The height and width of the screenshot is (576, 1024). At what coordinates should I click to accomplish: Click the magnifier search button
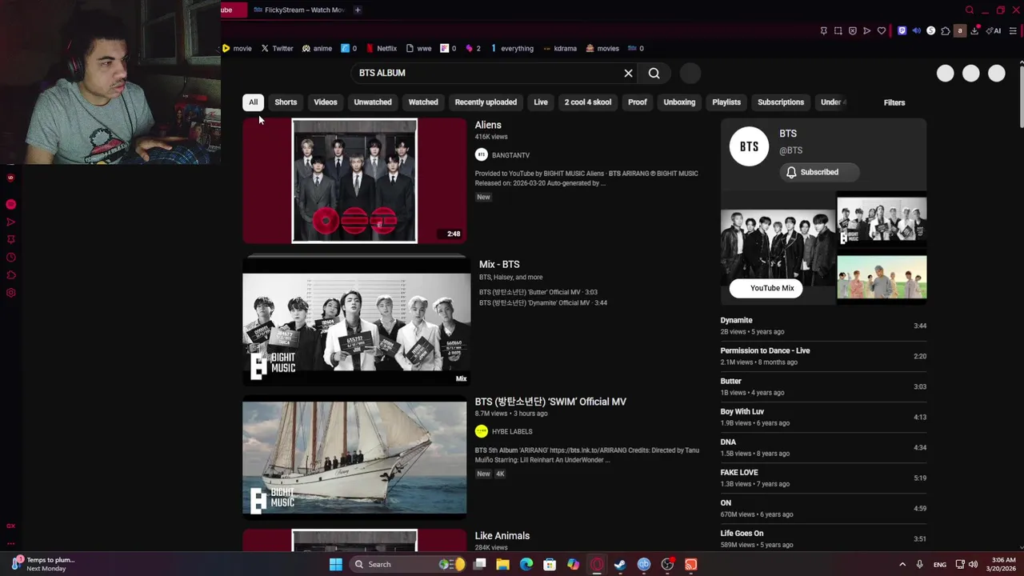coord(654,73)
